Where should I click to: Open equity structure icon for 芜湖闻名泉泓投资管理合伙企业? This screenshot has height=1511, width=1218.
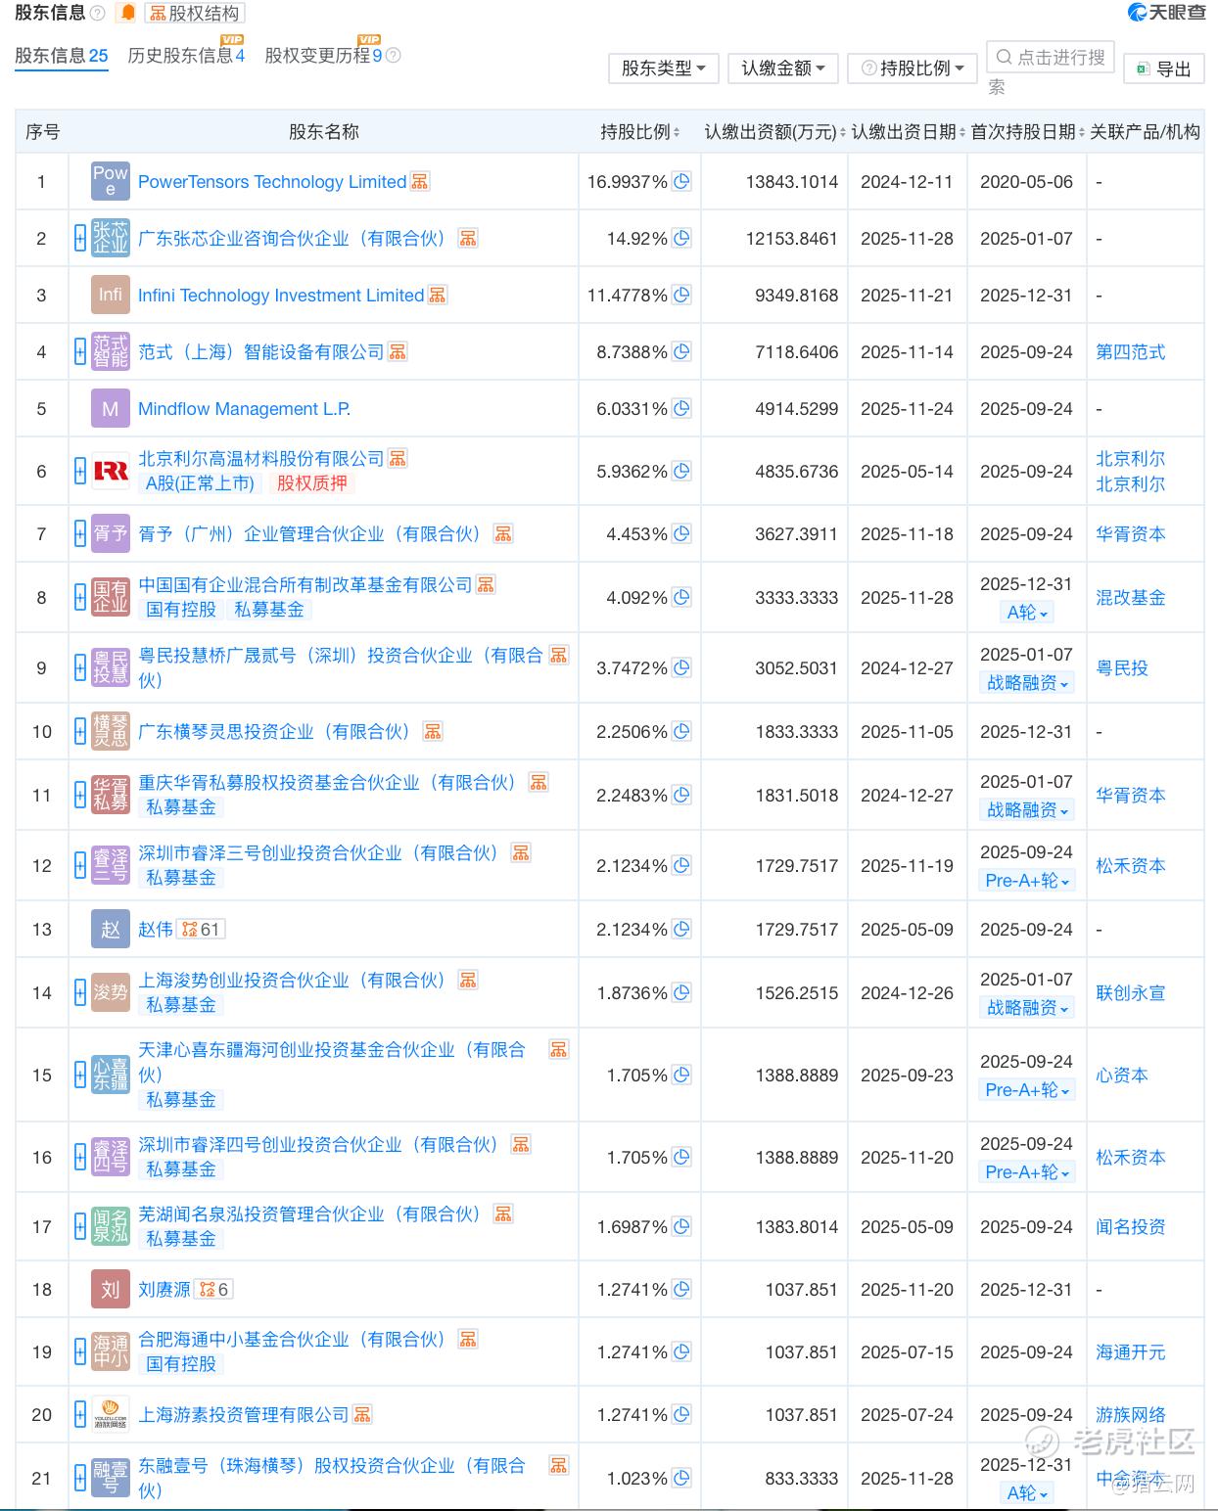503,1214
